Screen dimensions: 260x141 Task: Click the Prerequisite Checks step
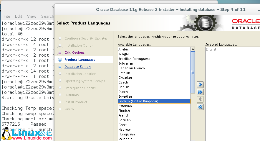(80, 88)
